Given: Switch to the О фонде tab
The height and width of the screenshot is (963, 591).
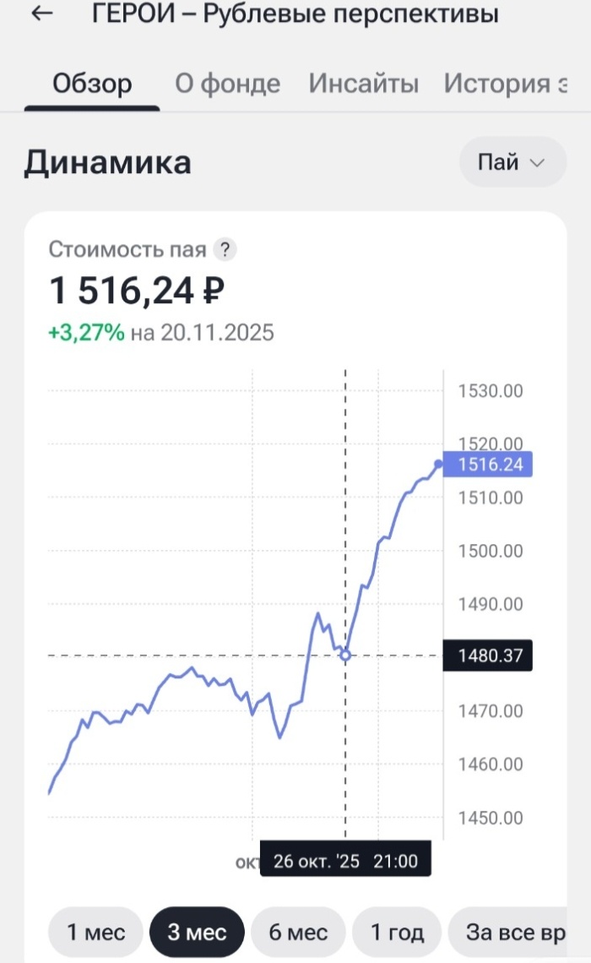Looking at the screenshot, I should 226,84.
